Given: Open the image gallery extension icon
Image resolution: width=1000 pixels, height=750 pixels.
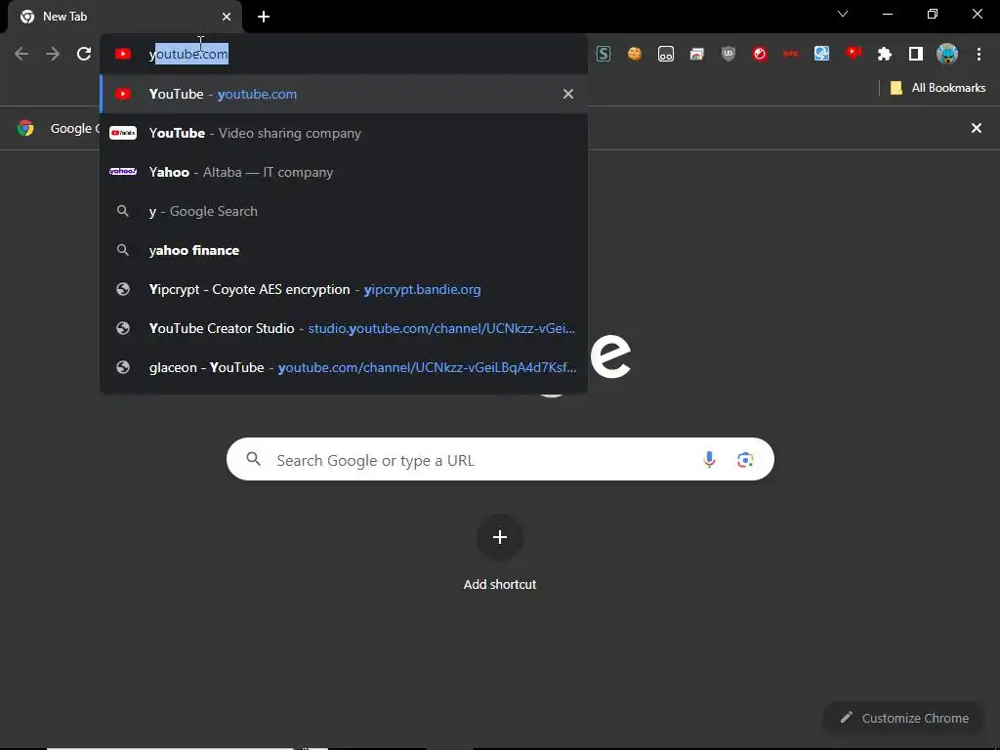Looking at the screenshot, I should 697,55.
